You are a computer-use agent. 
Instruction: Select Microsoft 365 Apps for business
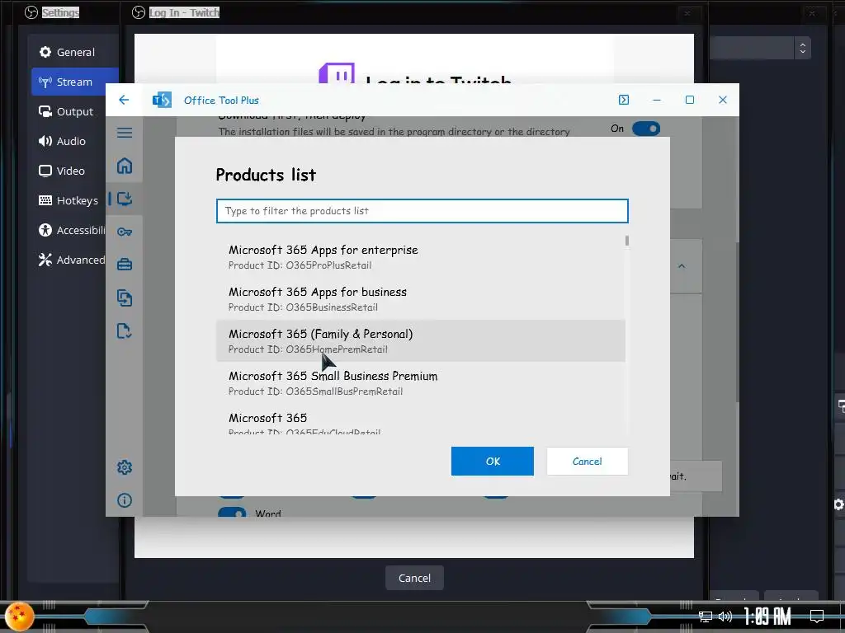pyautogui.click(x=420, y=298)
